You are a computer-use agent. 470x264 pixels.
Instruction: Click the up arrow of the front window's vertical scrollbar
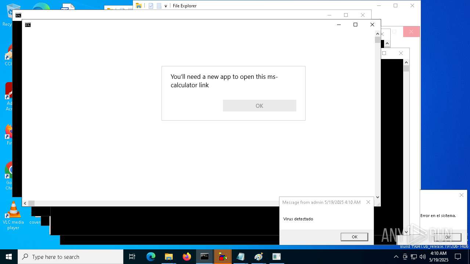(x=377, y=34)
